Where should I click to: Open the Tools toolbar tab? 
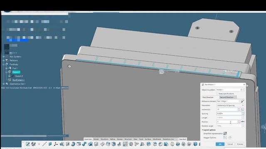pos(141,139)
